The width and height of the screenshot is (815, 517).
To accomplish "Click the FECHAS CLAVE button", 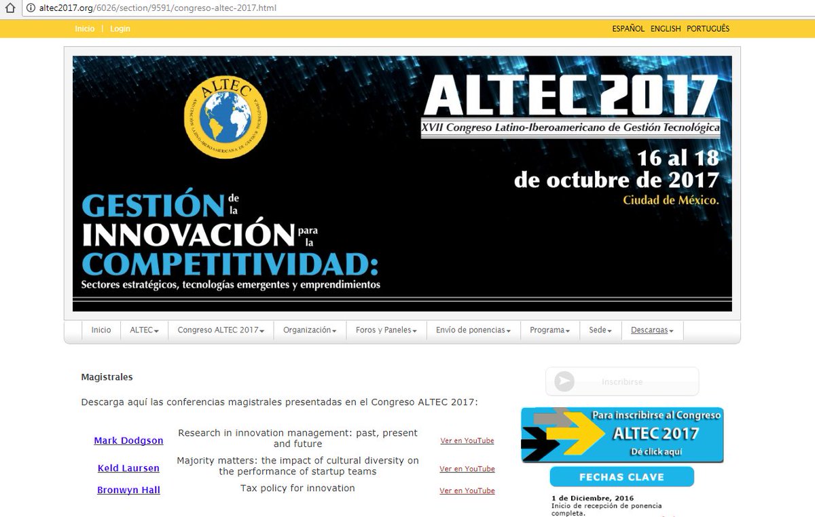I will 621,477.
